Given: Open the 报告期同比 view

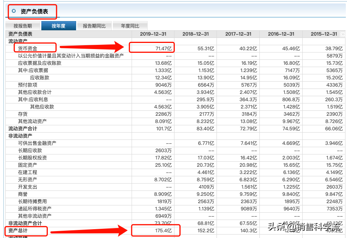Looking at the screenshot, I should (x=94, y=25).
